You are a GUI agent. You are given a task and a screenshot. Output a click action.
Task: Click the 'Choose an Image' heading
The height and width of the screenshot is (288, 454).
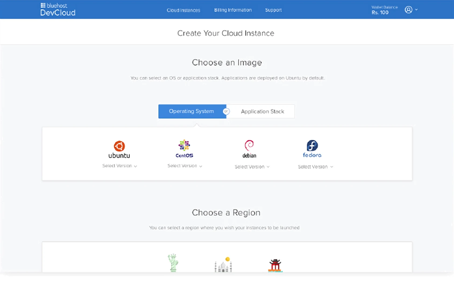[227, 63]
